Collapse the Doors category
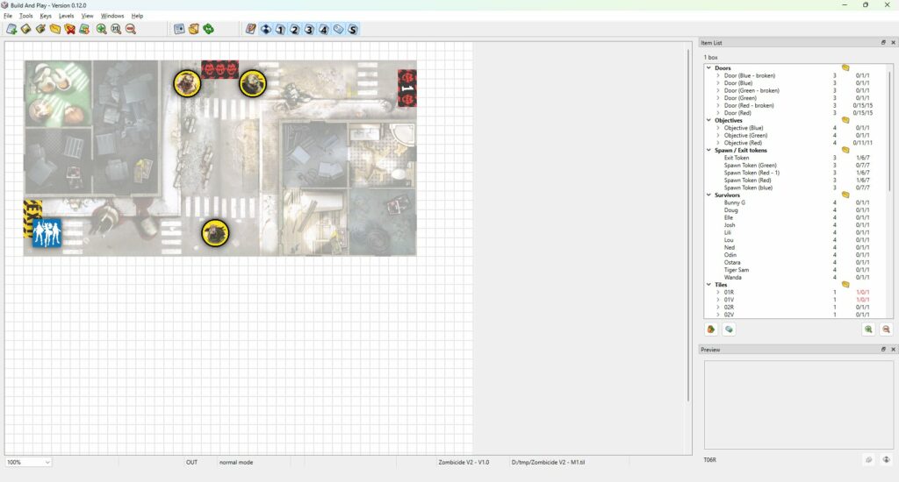The height and width of the screenshot is (482, 899). tap(708, 67)
